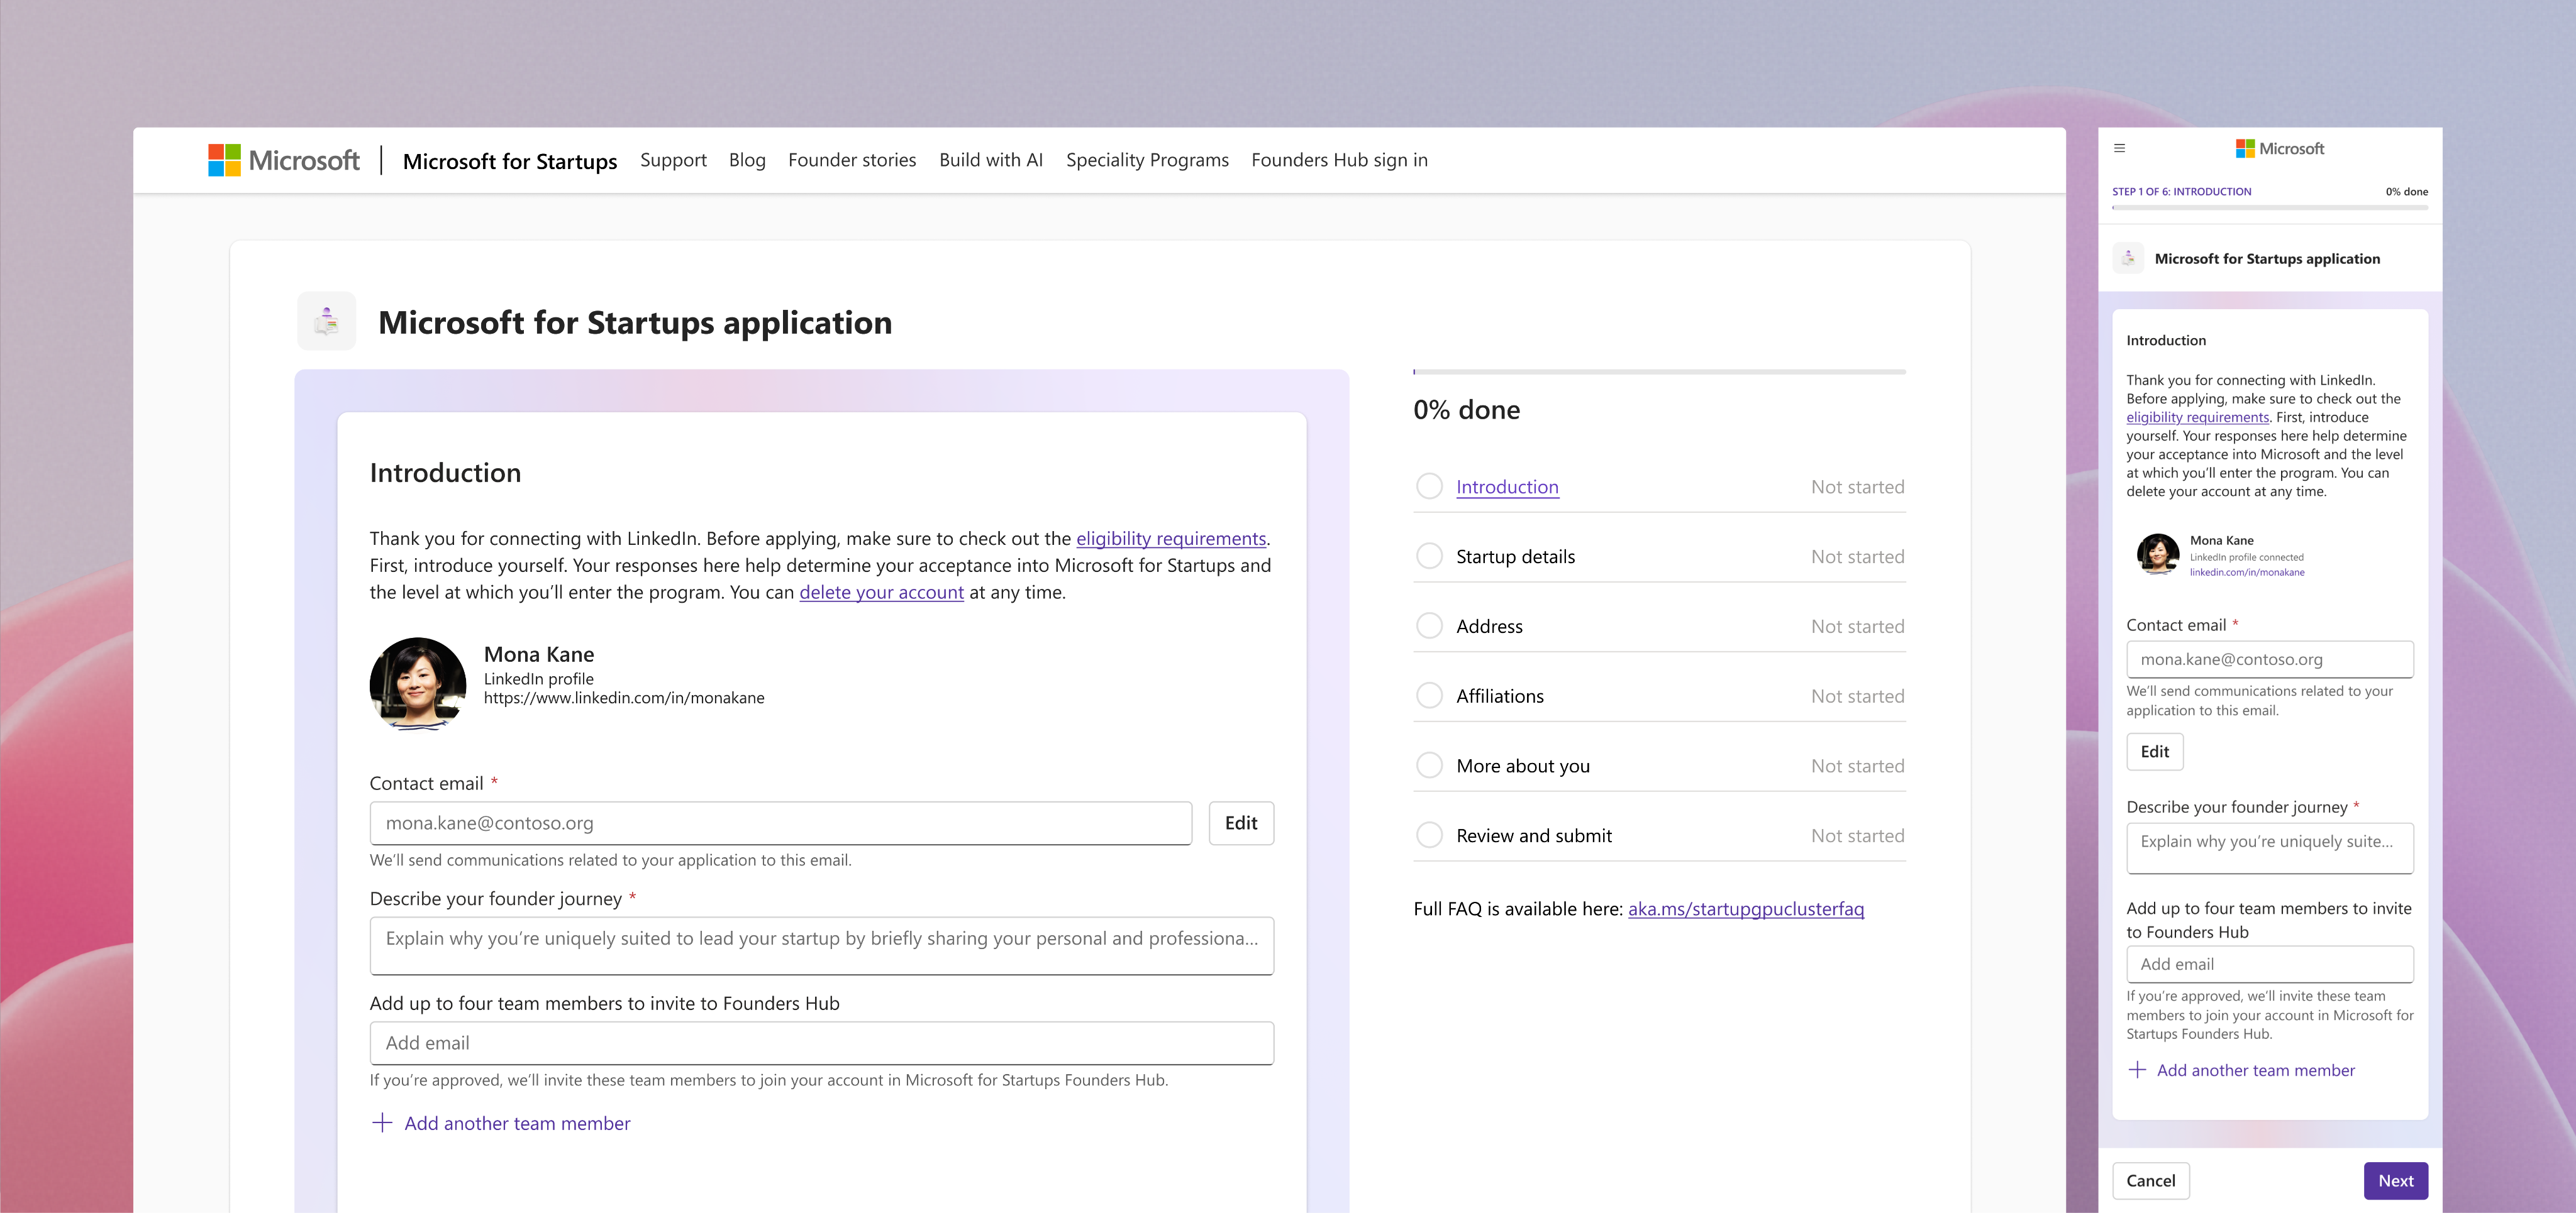
Task: Click Founders Hub sign in
Action: pyautogui.click(x=1339, y=160)
